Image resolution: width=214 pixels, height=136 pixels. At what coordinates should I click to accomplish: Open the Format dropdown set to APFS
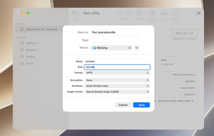click(117, 73)
